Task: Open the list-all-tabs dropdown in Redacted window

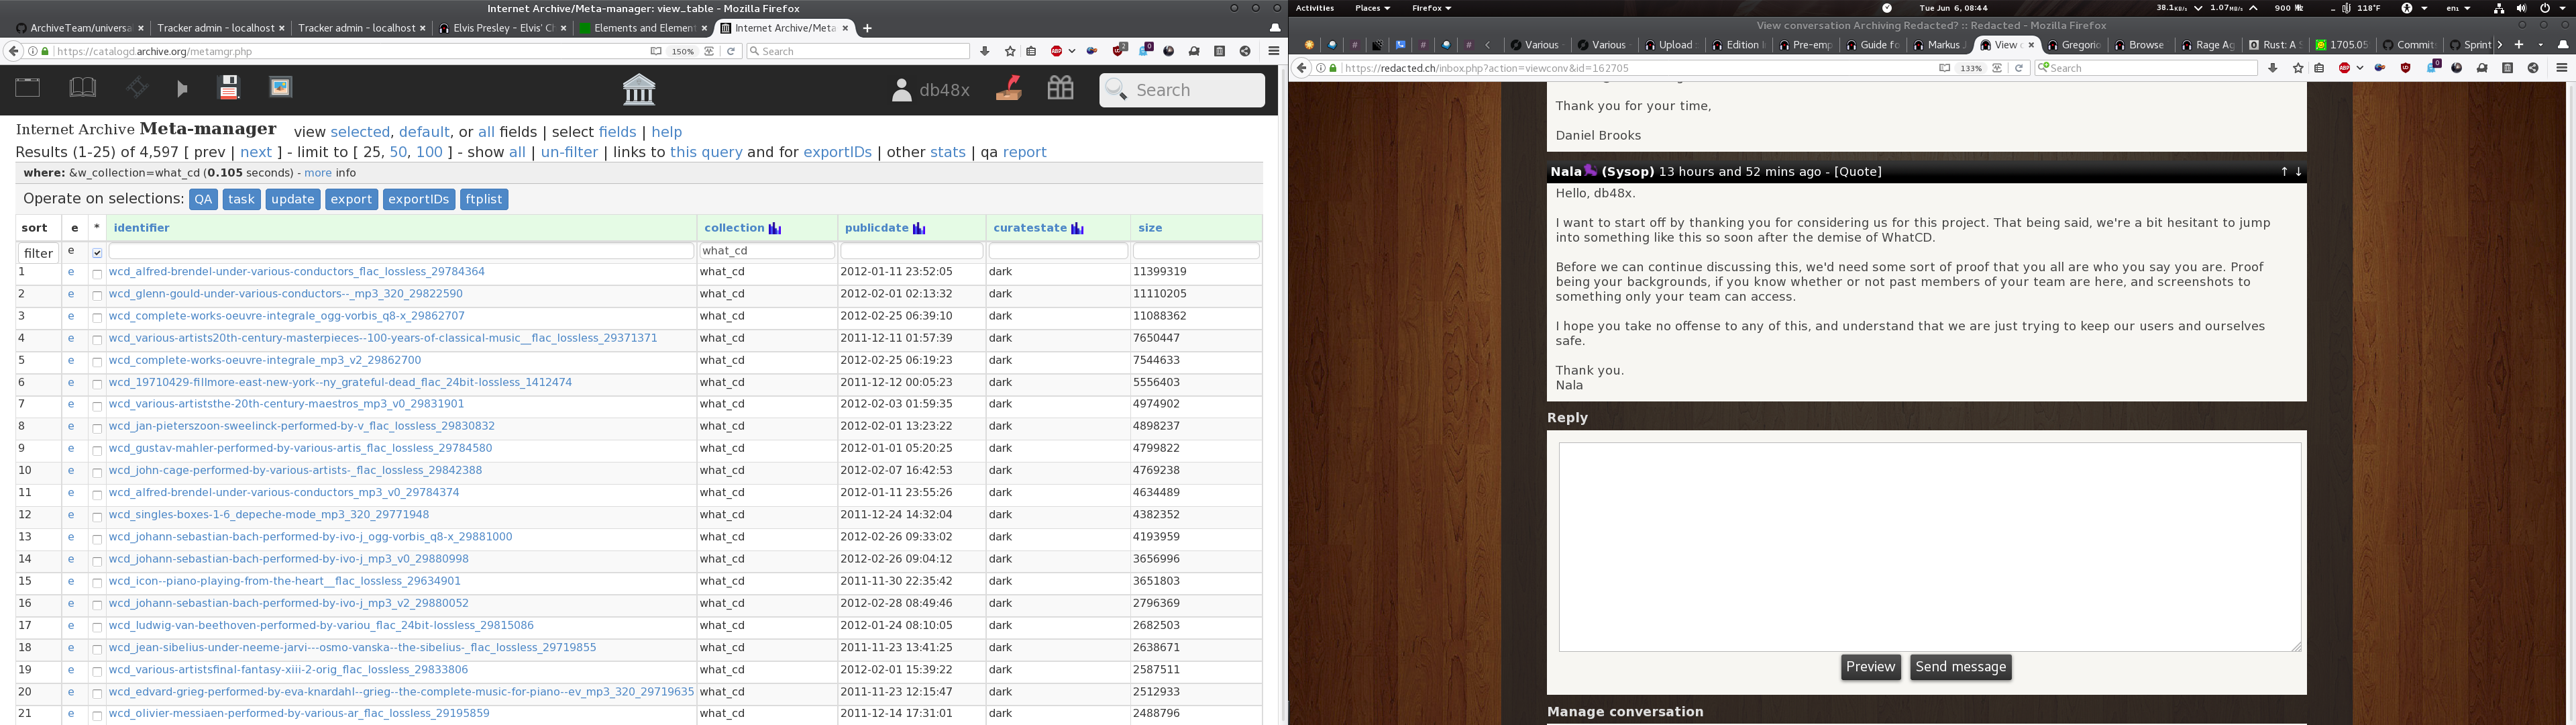Action: click(2540, 44)
